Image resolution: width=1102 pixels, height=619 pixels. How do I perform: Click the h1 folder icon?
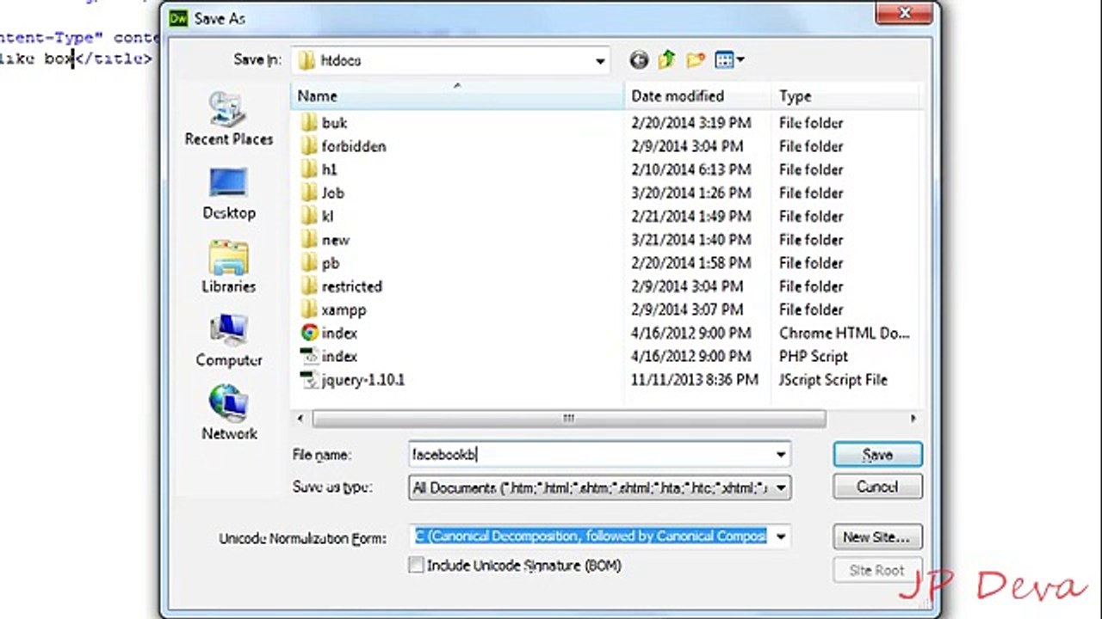pos(309,169)
